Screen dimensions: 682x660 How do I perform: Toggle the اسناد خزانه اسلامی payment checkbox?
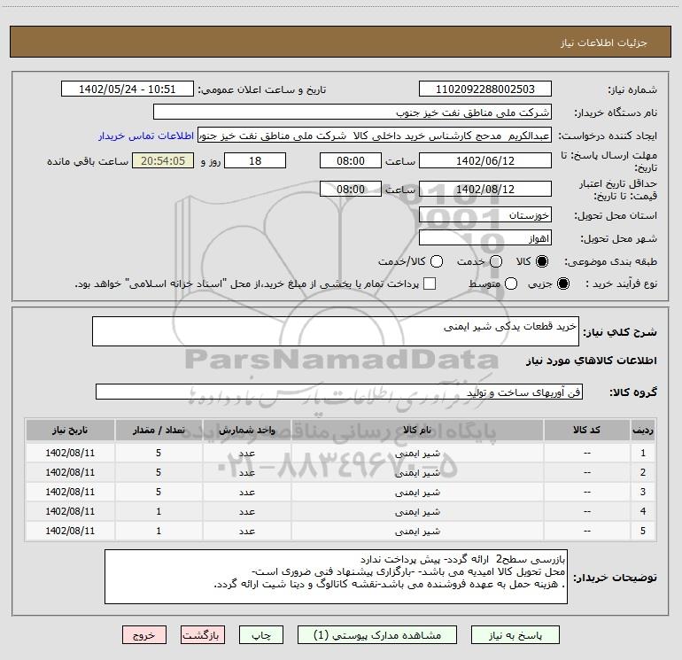pyautogui.click(x=430, y=283)
